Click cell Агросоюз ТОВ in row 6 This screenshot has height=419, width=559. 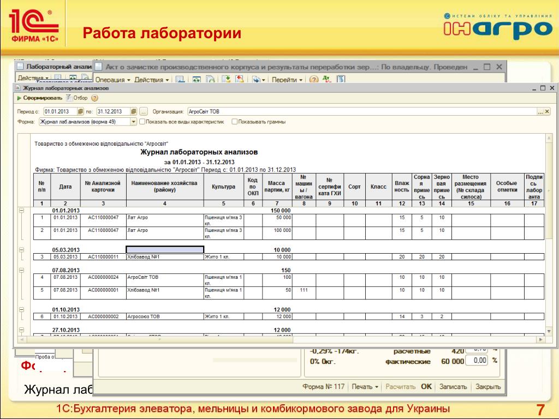click(165, 316)
